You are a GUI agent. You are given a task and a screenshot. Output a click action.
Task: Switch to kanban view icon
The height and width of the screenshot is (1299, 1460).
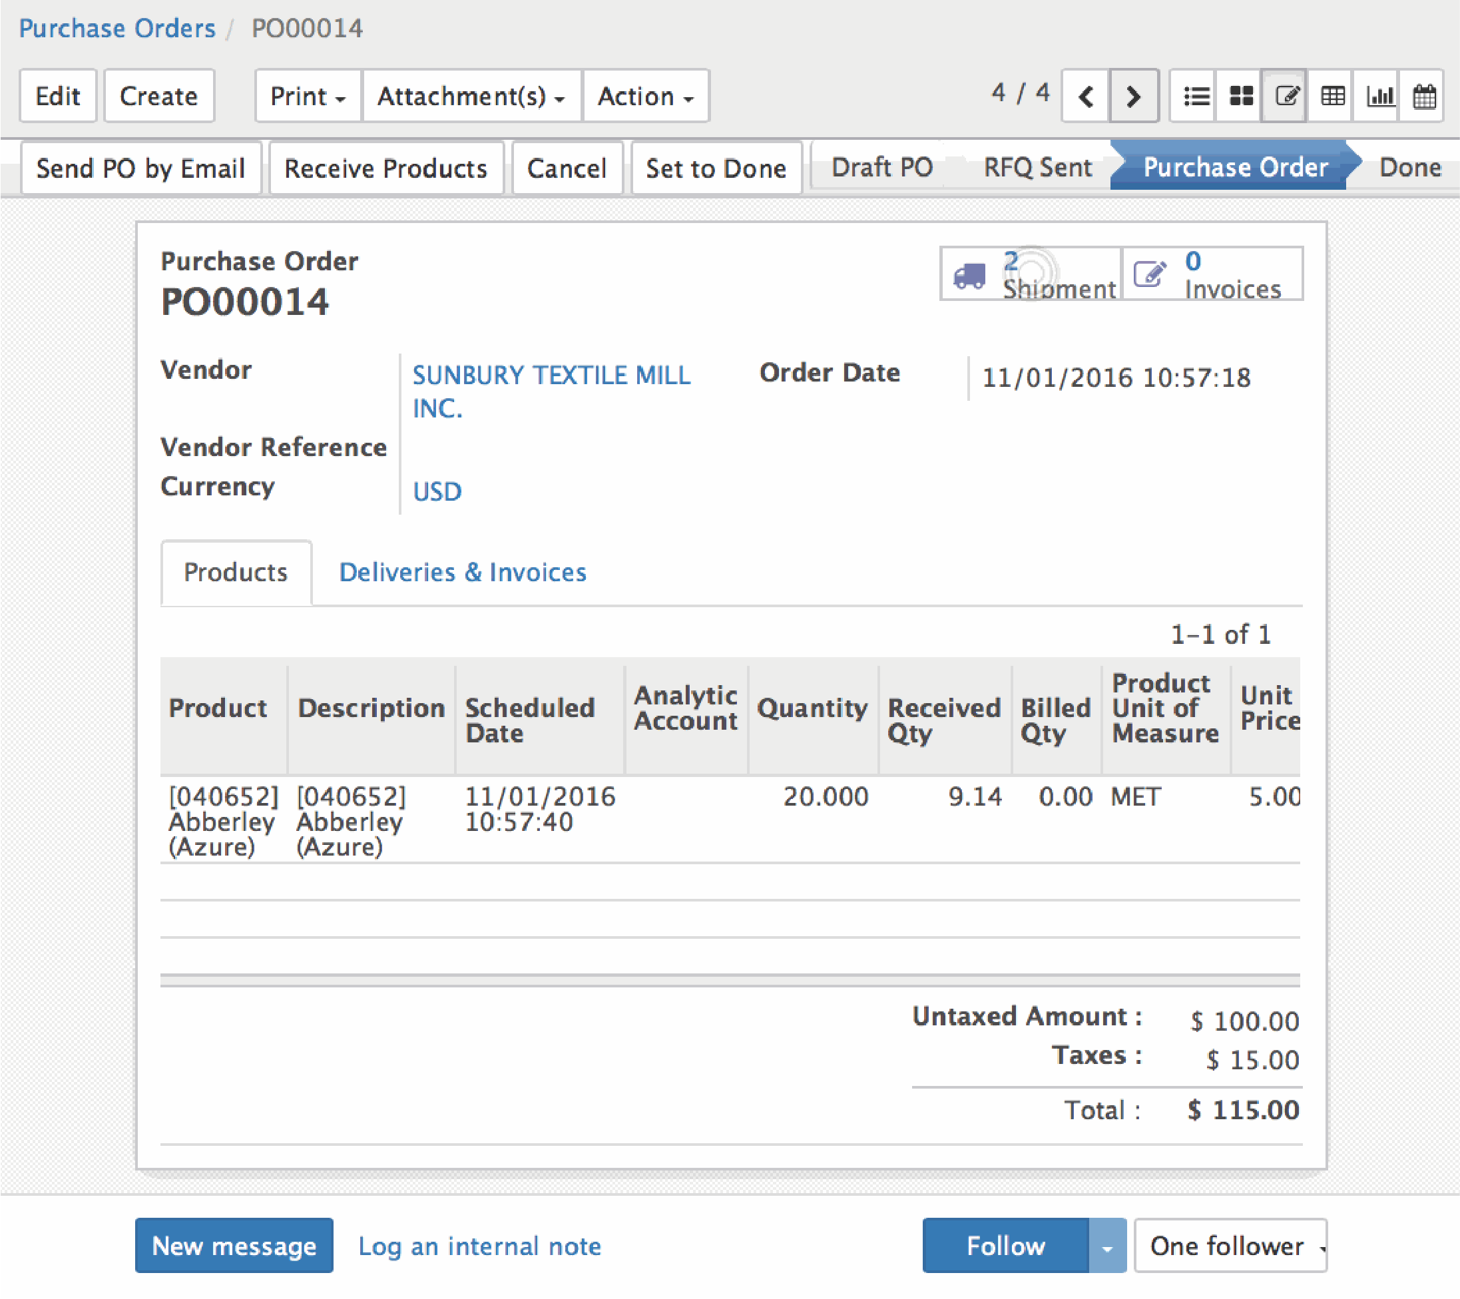pos(1240,96)
